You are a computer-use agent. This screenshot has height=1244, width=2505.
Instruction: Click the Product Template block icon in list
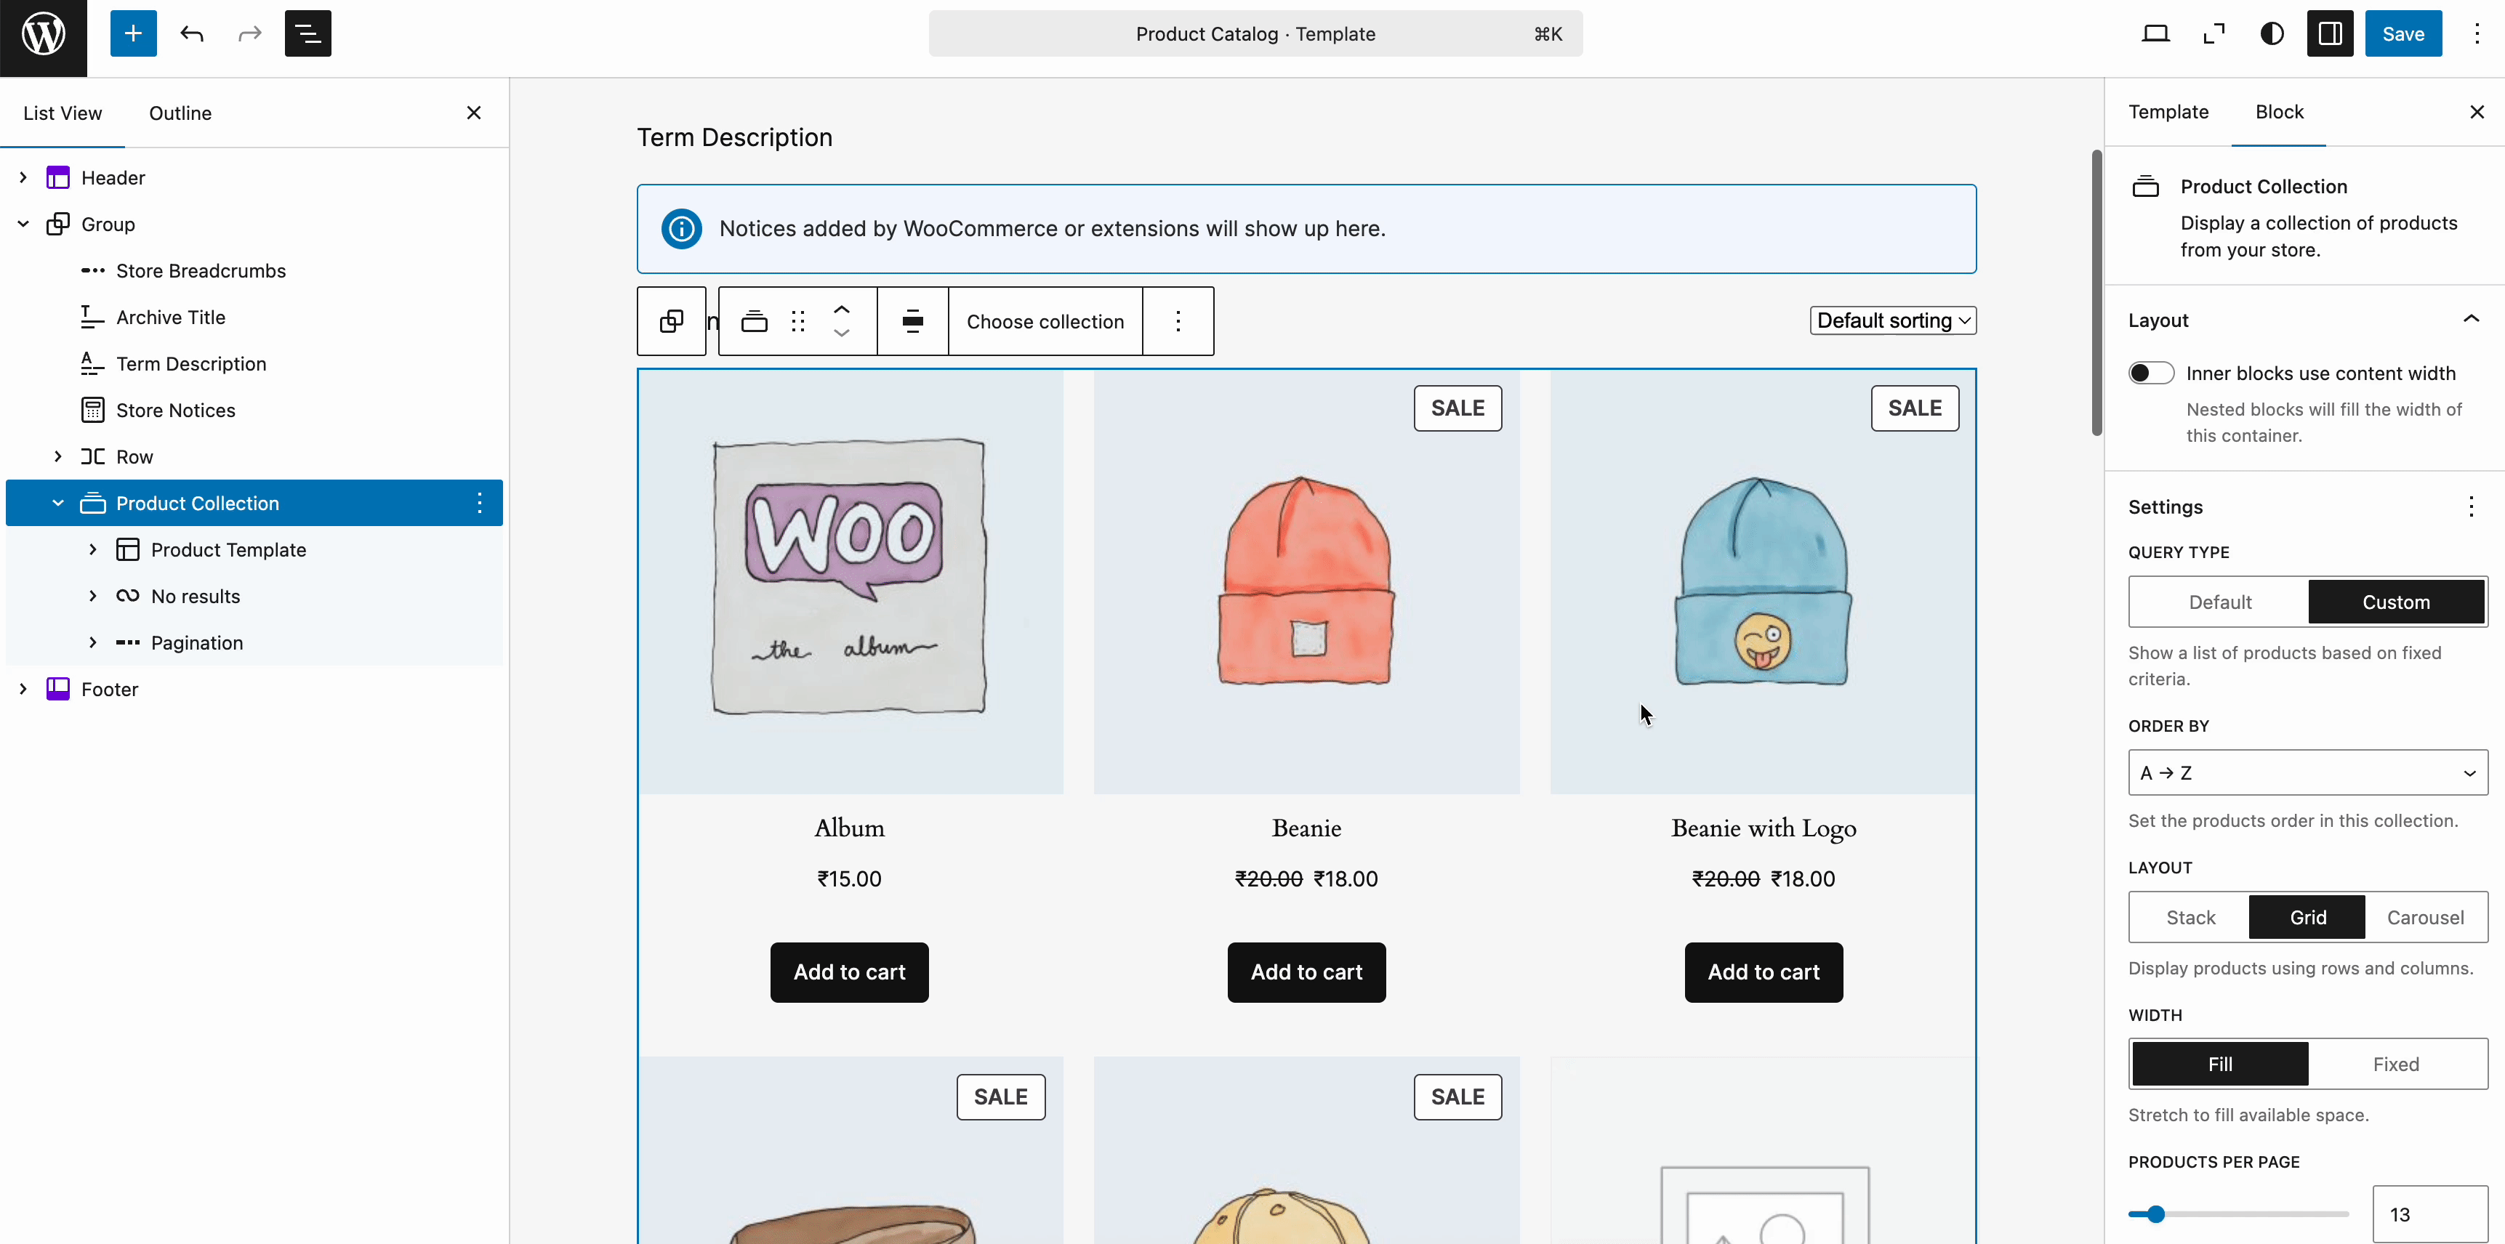coord(127,549)
